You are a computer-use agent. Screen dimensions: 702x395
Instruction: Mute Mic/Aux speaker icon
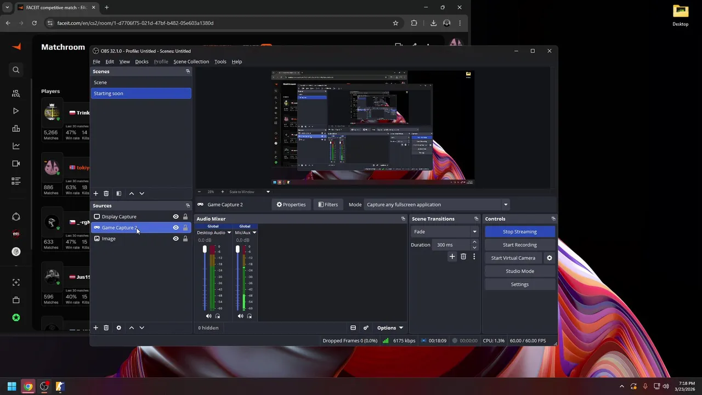pos(240,316)
